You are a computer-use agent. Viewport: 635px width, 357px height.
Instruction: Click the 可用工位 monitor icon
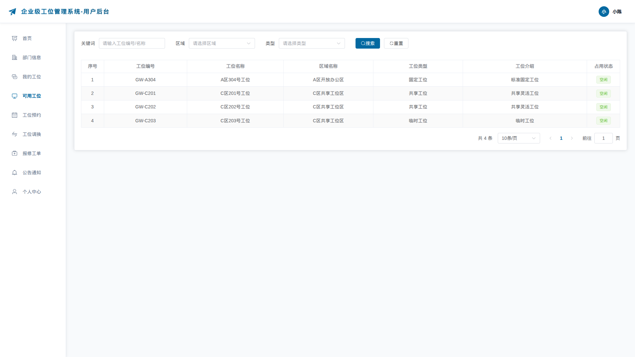15,96
